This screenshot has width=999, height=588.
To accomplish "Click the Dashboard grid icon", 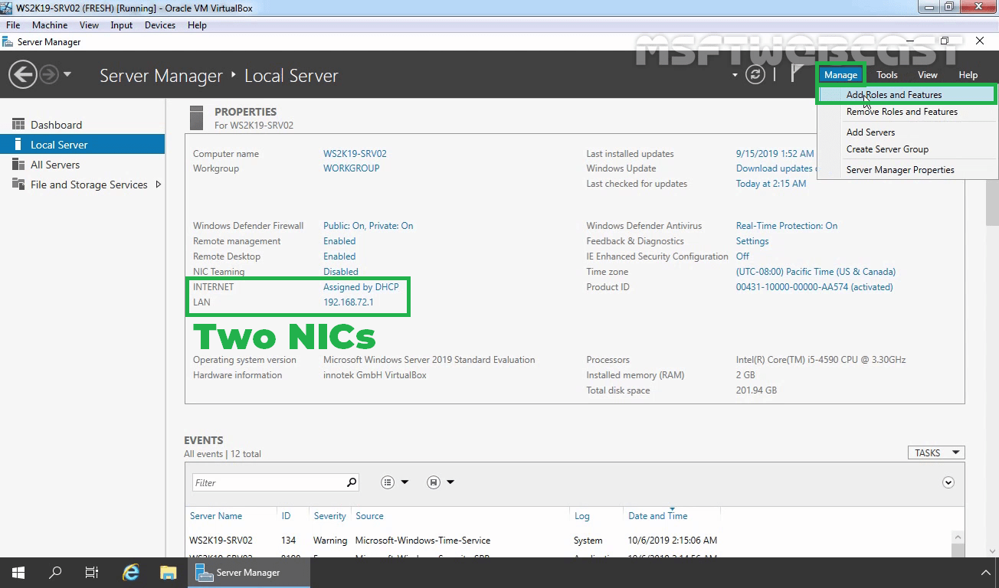I will [x=18, y=124].
